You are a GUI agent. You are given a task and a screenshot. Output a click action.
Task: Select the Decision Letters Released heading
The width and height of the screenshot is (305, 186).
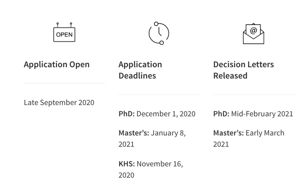tap(243, 70)
